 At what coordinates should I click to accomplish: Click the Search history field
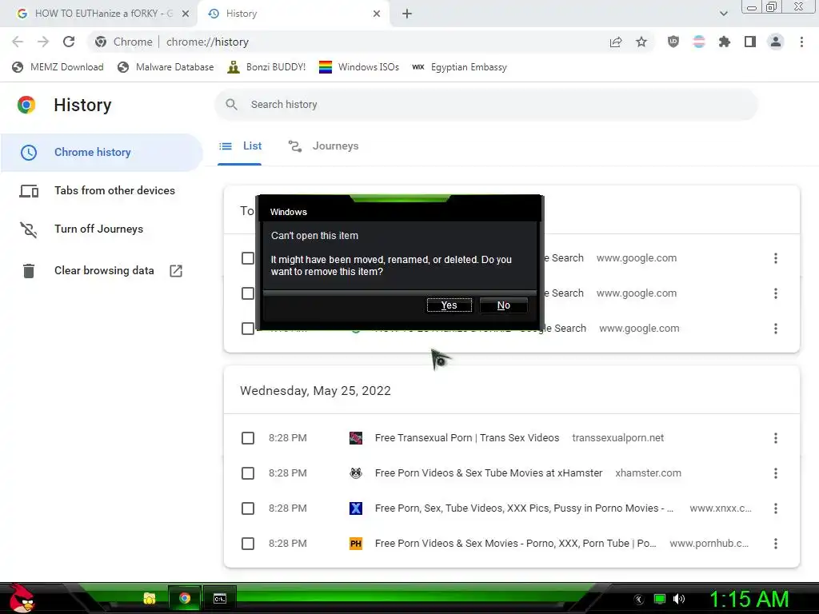tap(485, 105)
